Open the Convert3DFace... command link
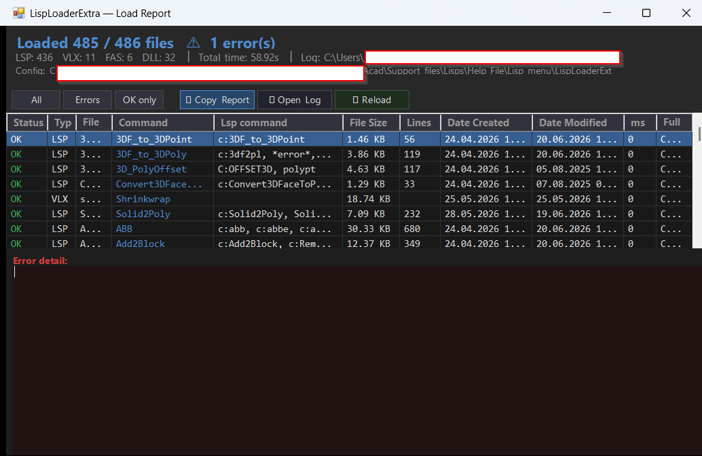The width and height of the screenshot is (702, 456). (159, 184)
